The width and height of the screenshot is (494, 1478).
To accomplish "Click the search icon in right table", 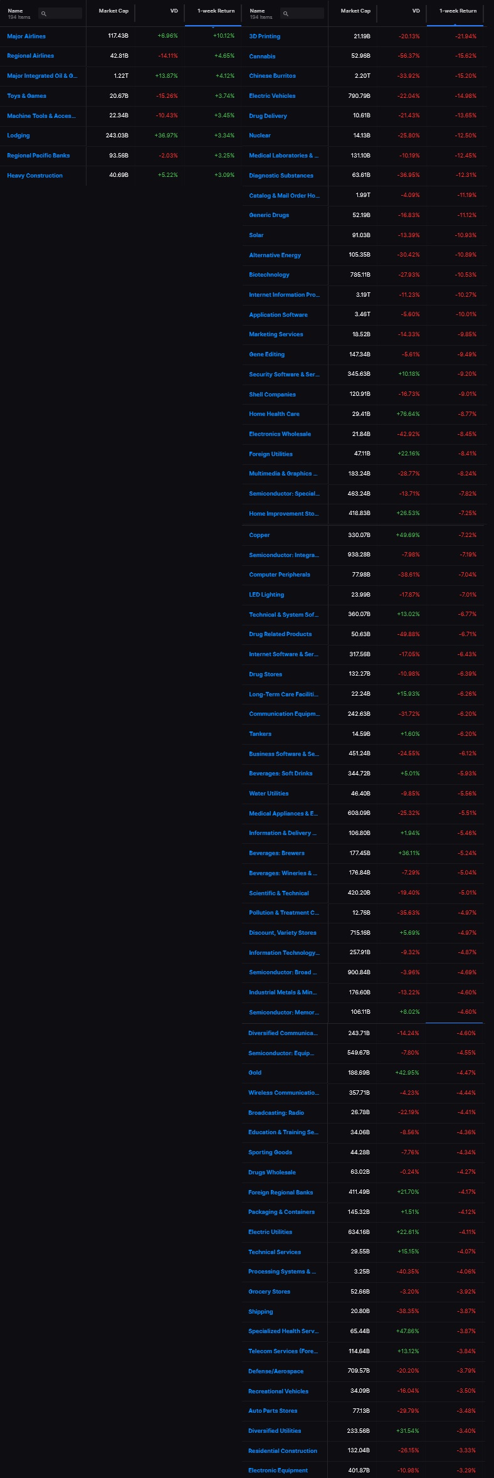I will (285, 14).
